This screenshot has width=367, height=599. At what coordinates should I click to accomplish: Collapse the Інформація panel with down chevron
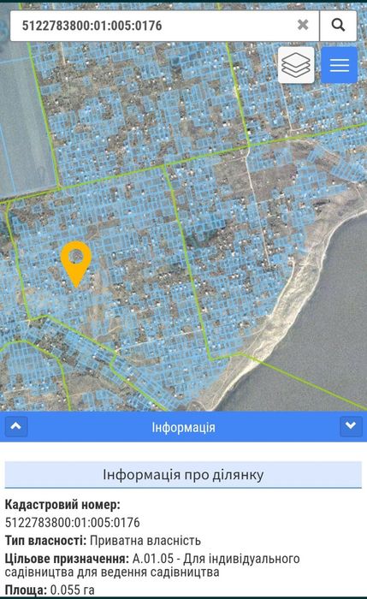coord(351,426)
